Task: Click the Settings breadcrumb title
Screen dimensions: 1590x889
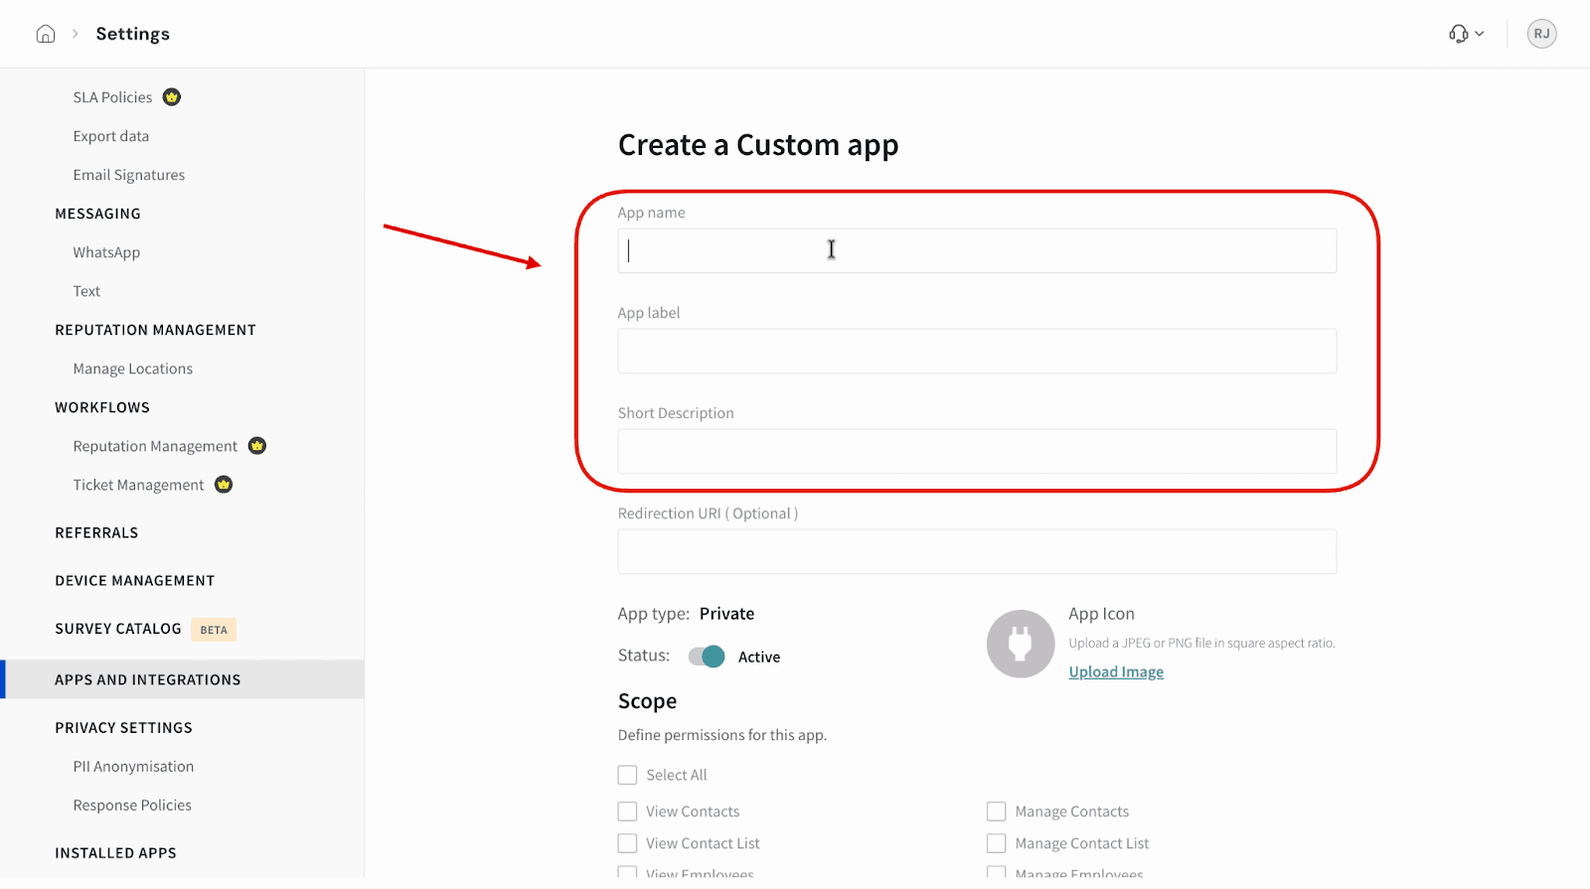Action: (x=132, y=34)
